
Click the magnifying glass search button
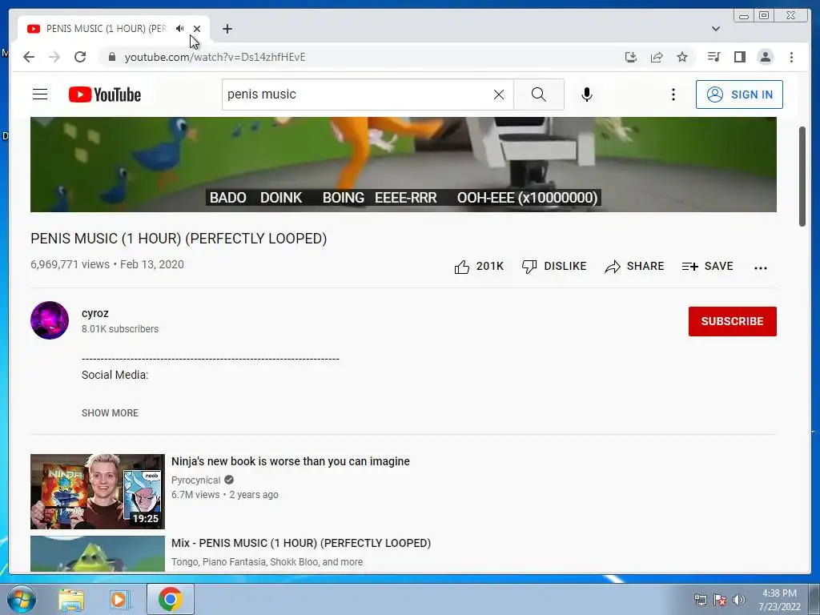[539, 94]
